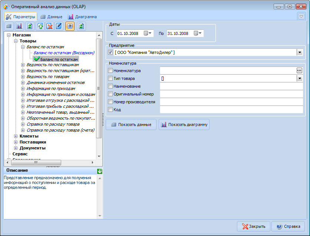This screenshot has height=236, width=310.
Task: Toggle the highlighted eye view icon
Action: (x=70, y=26)
